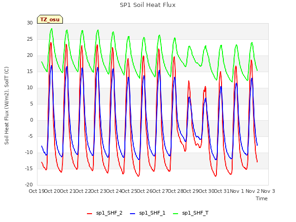Click the Oct 28 x-axis tick label
The height and width of the screenshot is (222, 296).
176,191
